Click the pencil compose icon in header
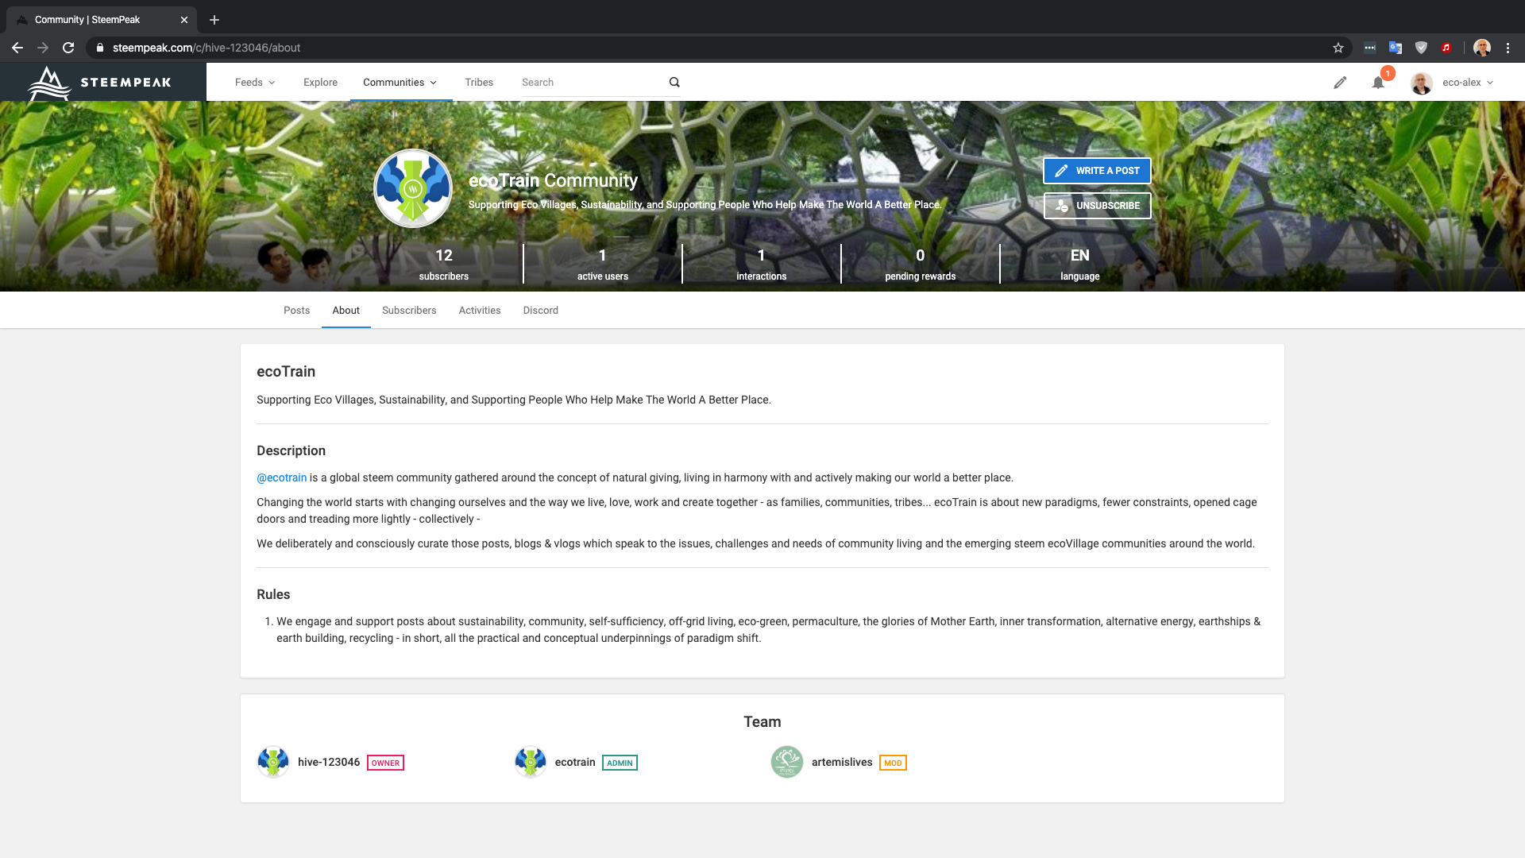 [1340, 83]
